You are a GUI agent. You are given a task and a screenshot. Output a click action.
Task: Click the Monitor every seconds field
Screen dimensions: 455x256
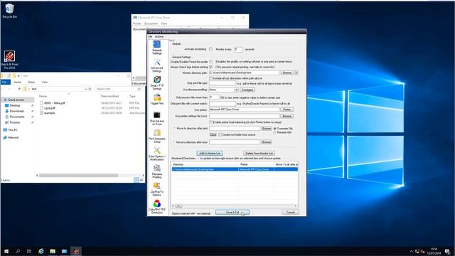click(x=238, y=49)
